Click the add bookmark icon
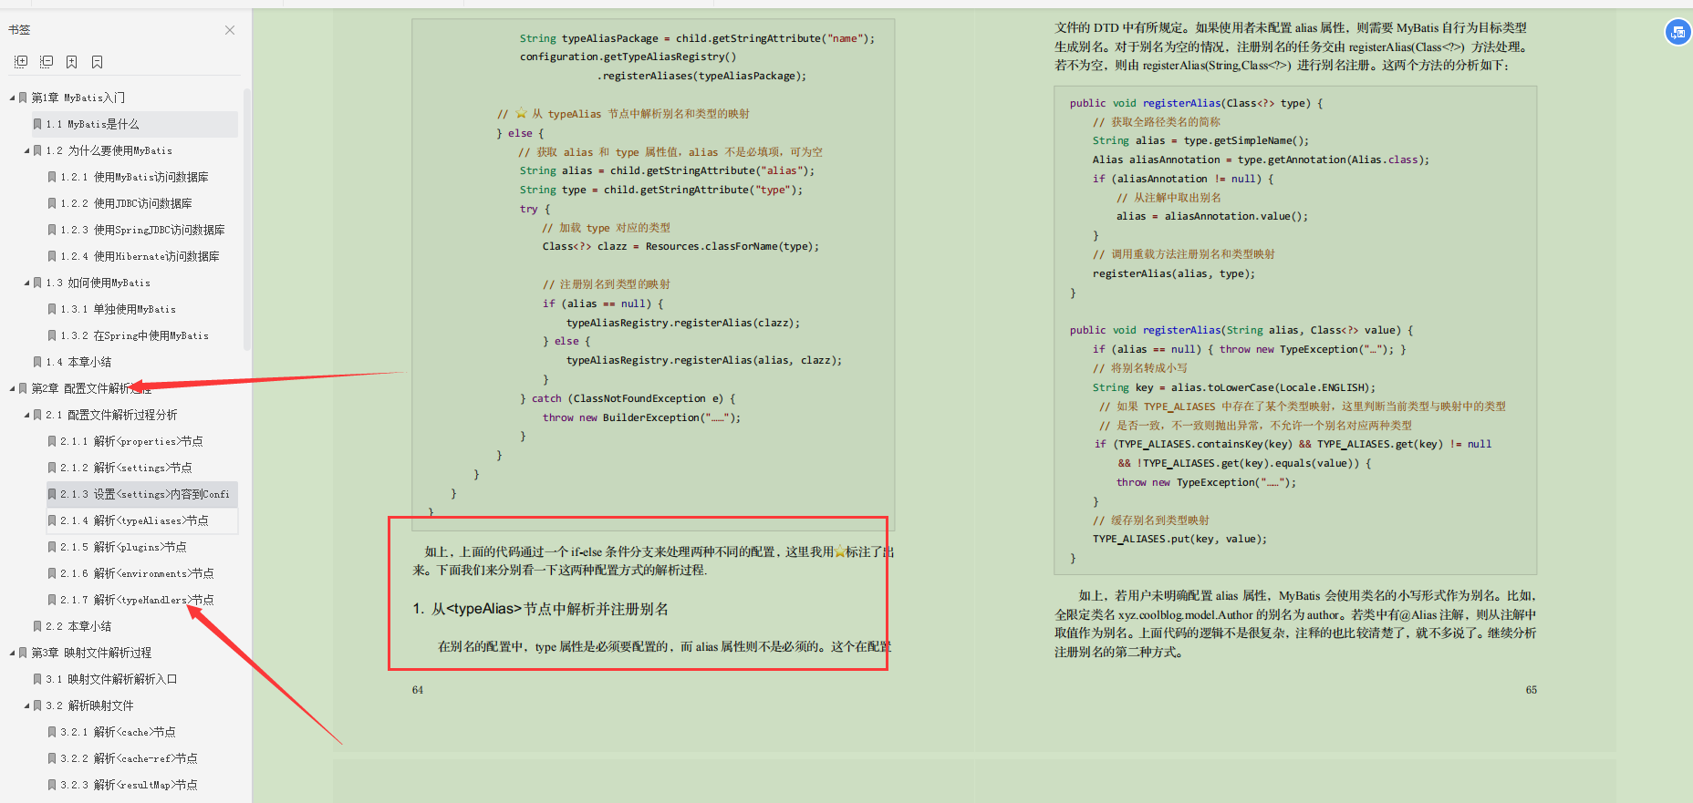This screenshot has width=1693, height=803. pyautogui.click(x=72, y=62)
